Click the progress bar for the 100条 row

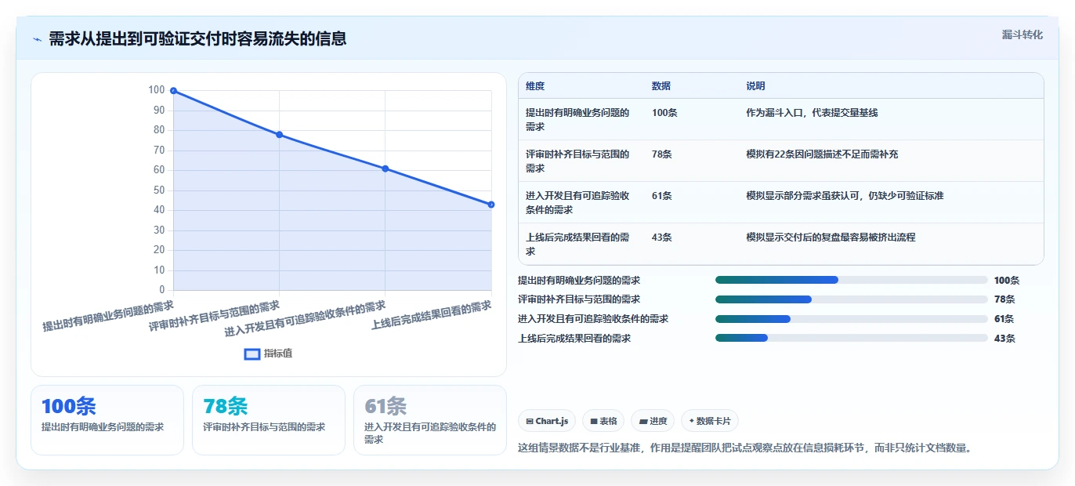pyautogui.click(x=852, y=280)
